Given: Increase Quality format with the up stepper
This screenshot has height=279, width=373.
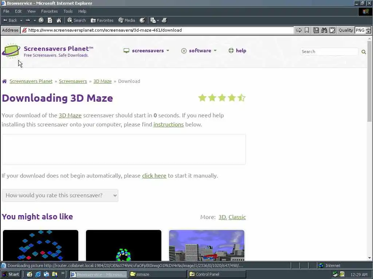Looking at the screenshot, I should (369, 28).
